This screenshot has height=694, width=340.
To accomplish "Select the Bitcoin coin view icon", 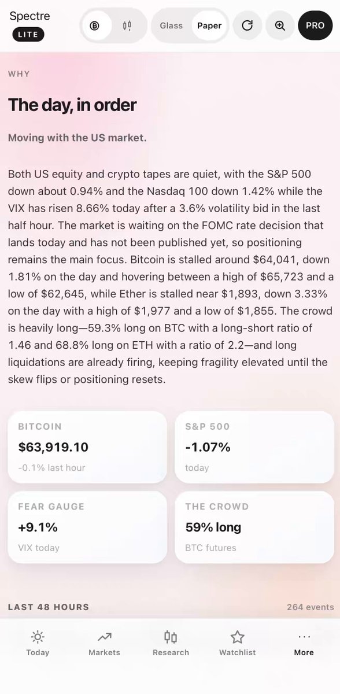I will 95,25.
